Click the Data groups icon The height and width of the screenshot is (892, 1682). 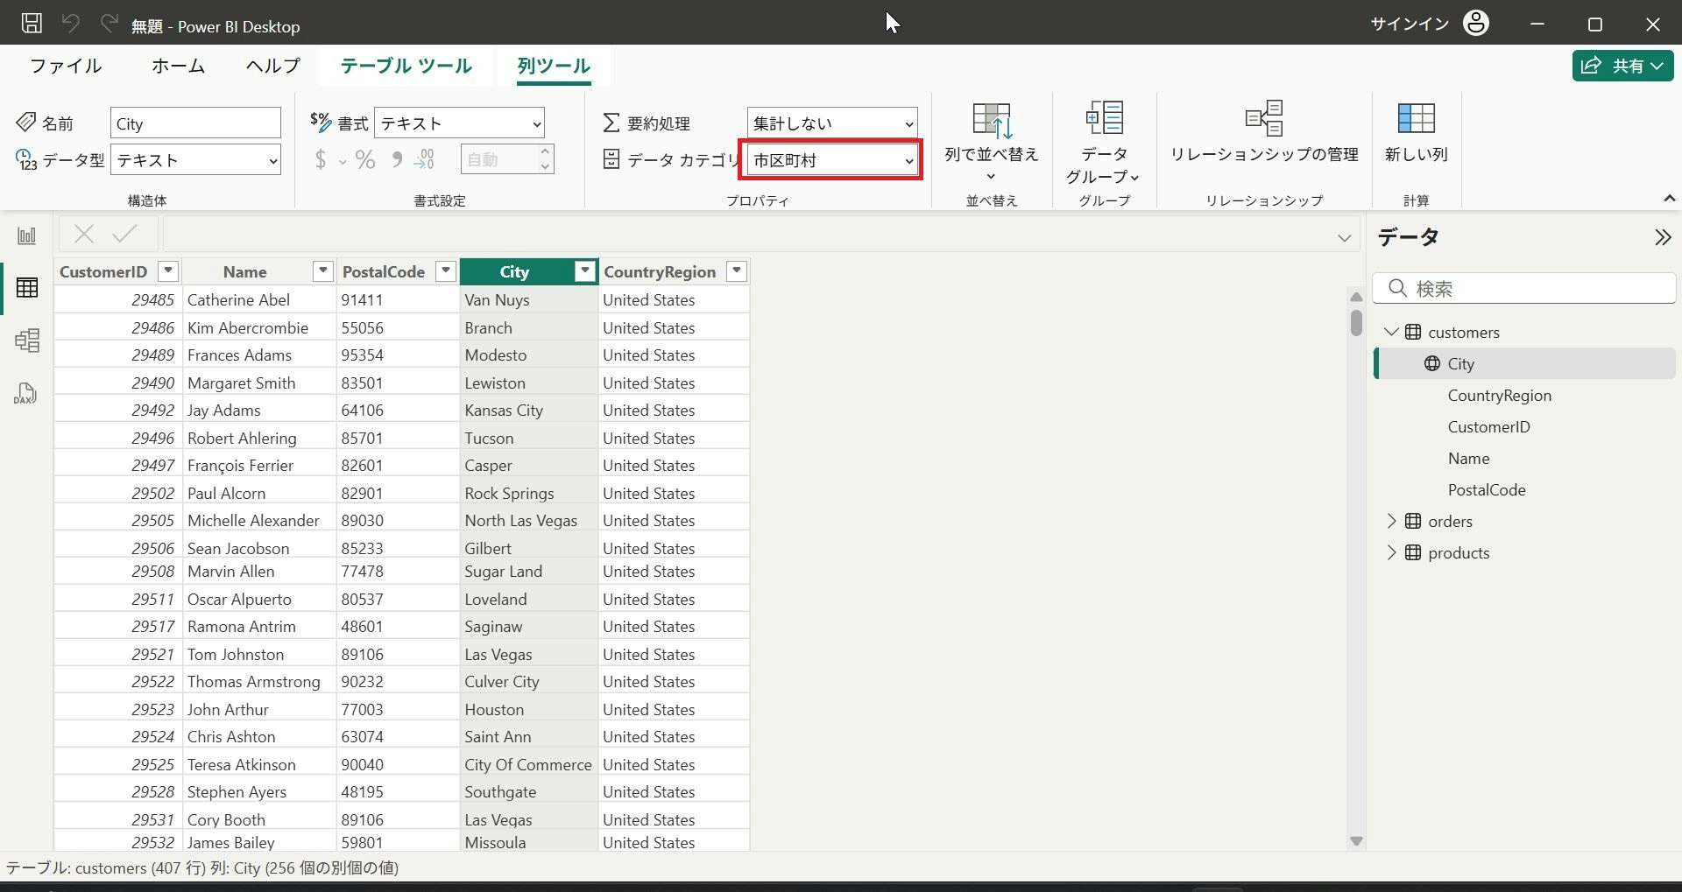click(1104, 118)
